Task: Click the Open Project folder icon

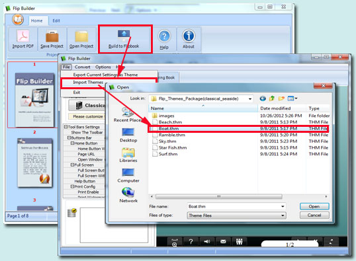Action: pos(81,37)
